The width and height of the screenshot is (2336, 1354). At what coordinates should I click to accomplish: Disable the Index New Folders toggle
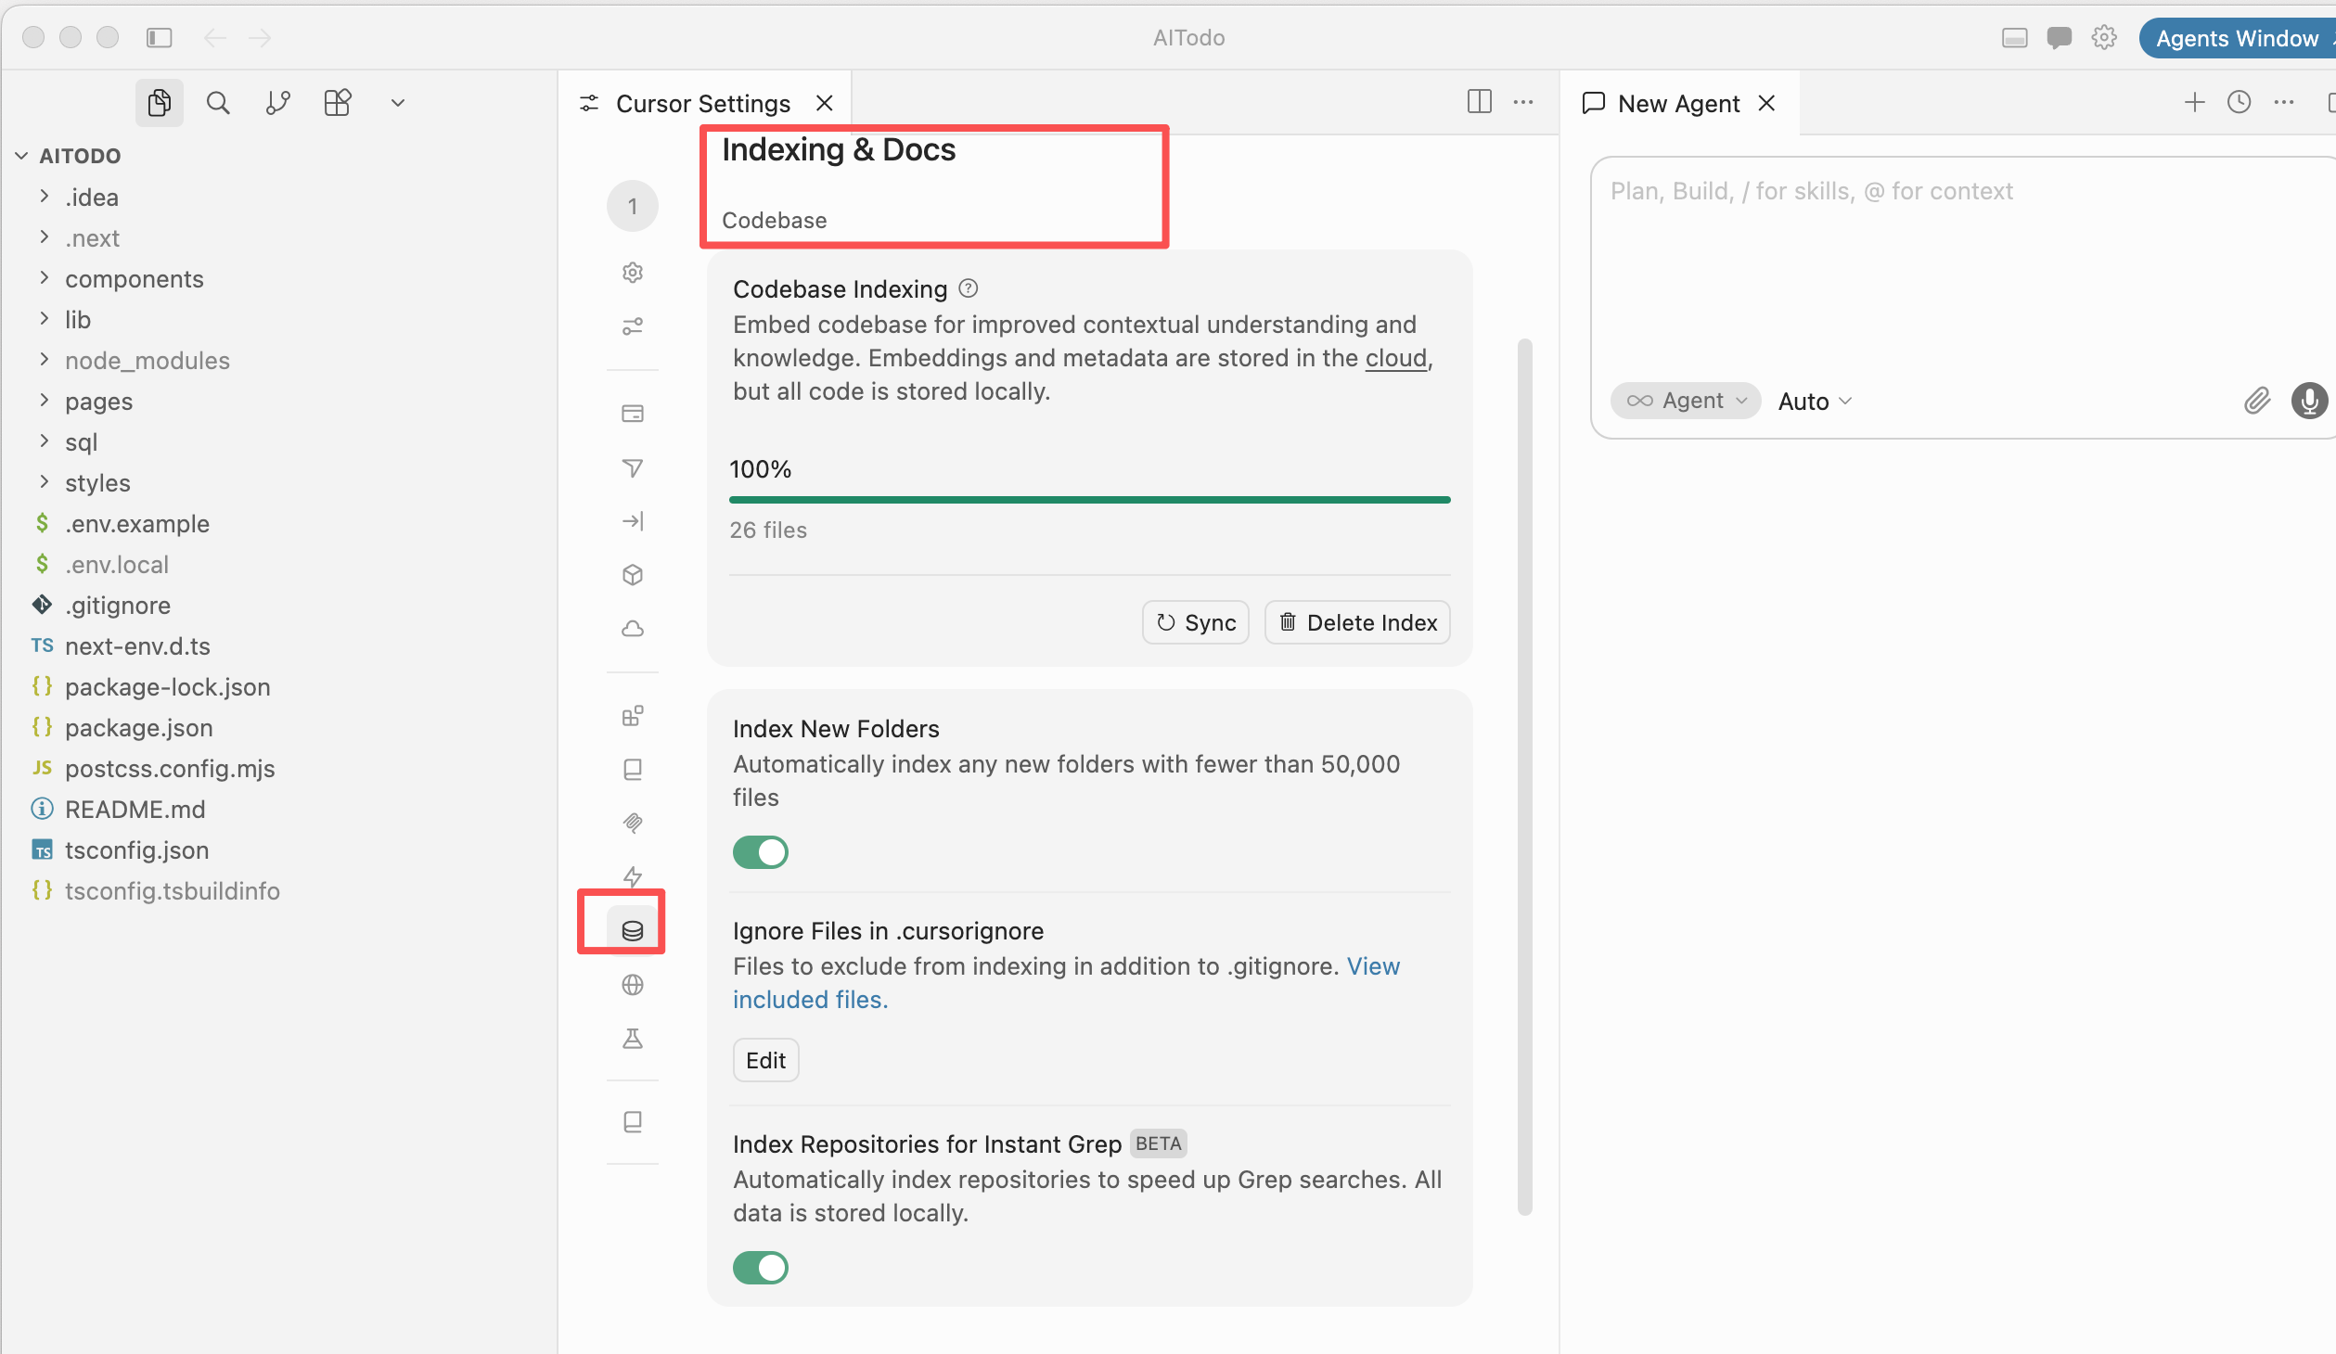[x=761, y=852]
